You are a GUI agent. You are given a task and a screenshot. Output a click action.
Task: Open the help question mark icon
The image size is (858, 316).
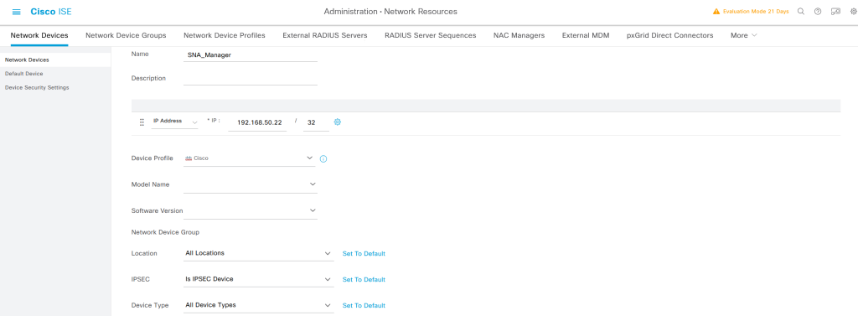(818, 12)
